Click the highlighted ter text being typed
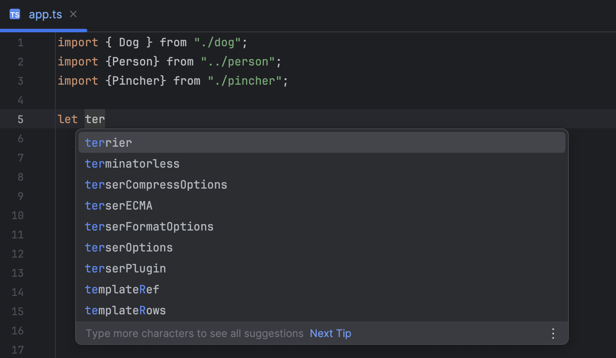The height and width of the screenshot is (358, 616). click(95, 119)
